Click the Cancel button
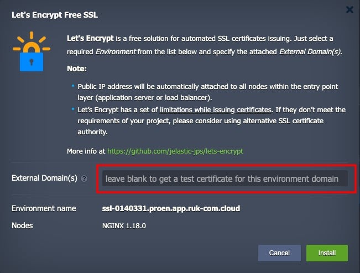The height and width of the screenshot is (273, 360). click(x=279, y=253)
